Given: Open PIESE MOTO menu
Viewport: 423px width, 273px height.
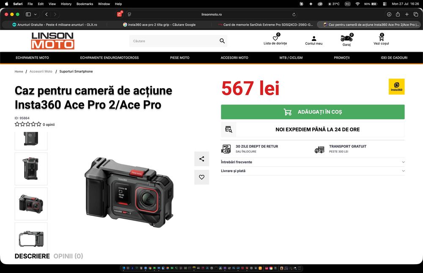Looking at the screenshot, I should coord(180,57).
